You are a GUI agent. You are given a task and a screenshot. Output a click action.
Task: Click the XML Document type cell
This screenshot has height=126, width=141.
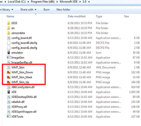[x=106, y=67]
